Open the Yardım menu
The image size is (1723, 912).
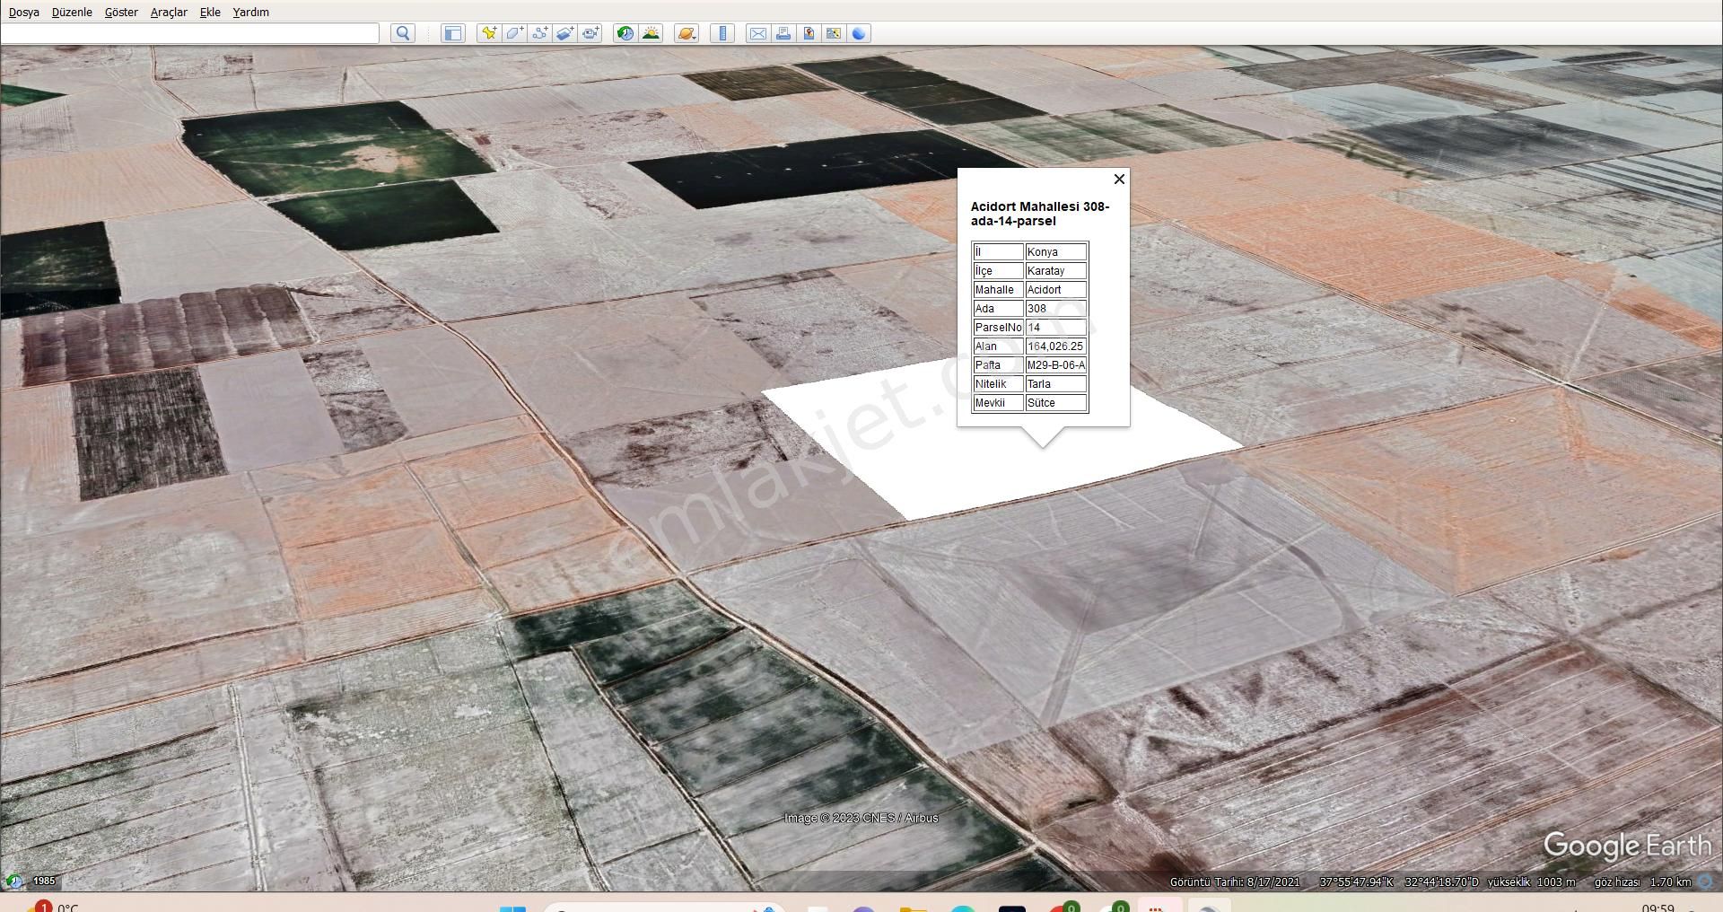(250, 12)
